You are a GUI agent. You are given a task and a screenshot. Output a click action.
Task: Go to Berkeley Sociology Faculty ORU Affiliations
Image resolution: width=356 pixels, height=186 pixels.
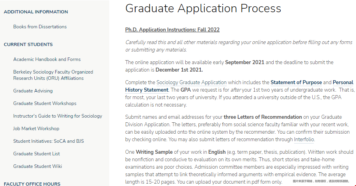tap(53, 75)
